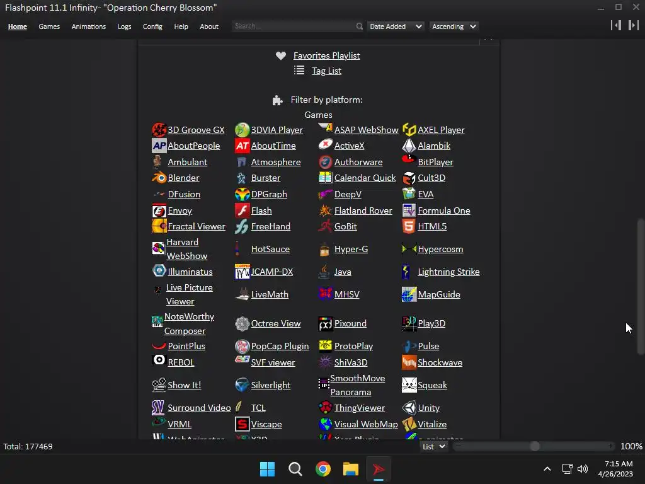
Task: Expand the system tray hidden icons chevron
Action: pyautogui.click(x=547, y=469)
